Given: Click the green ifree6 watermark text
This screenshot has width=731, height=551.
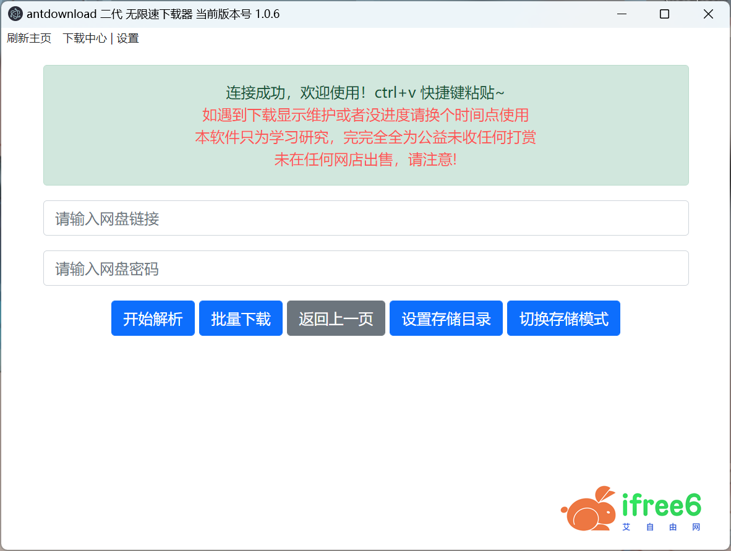Looking at the screenshot, I should (x=662, y=506).
